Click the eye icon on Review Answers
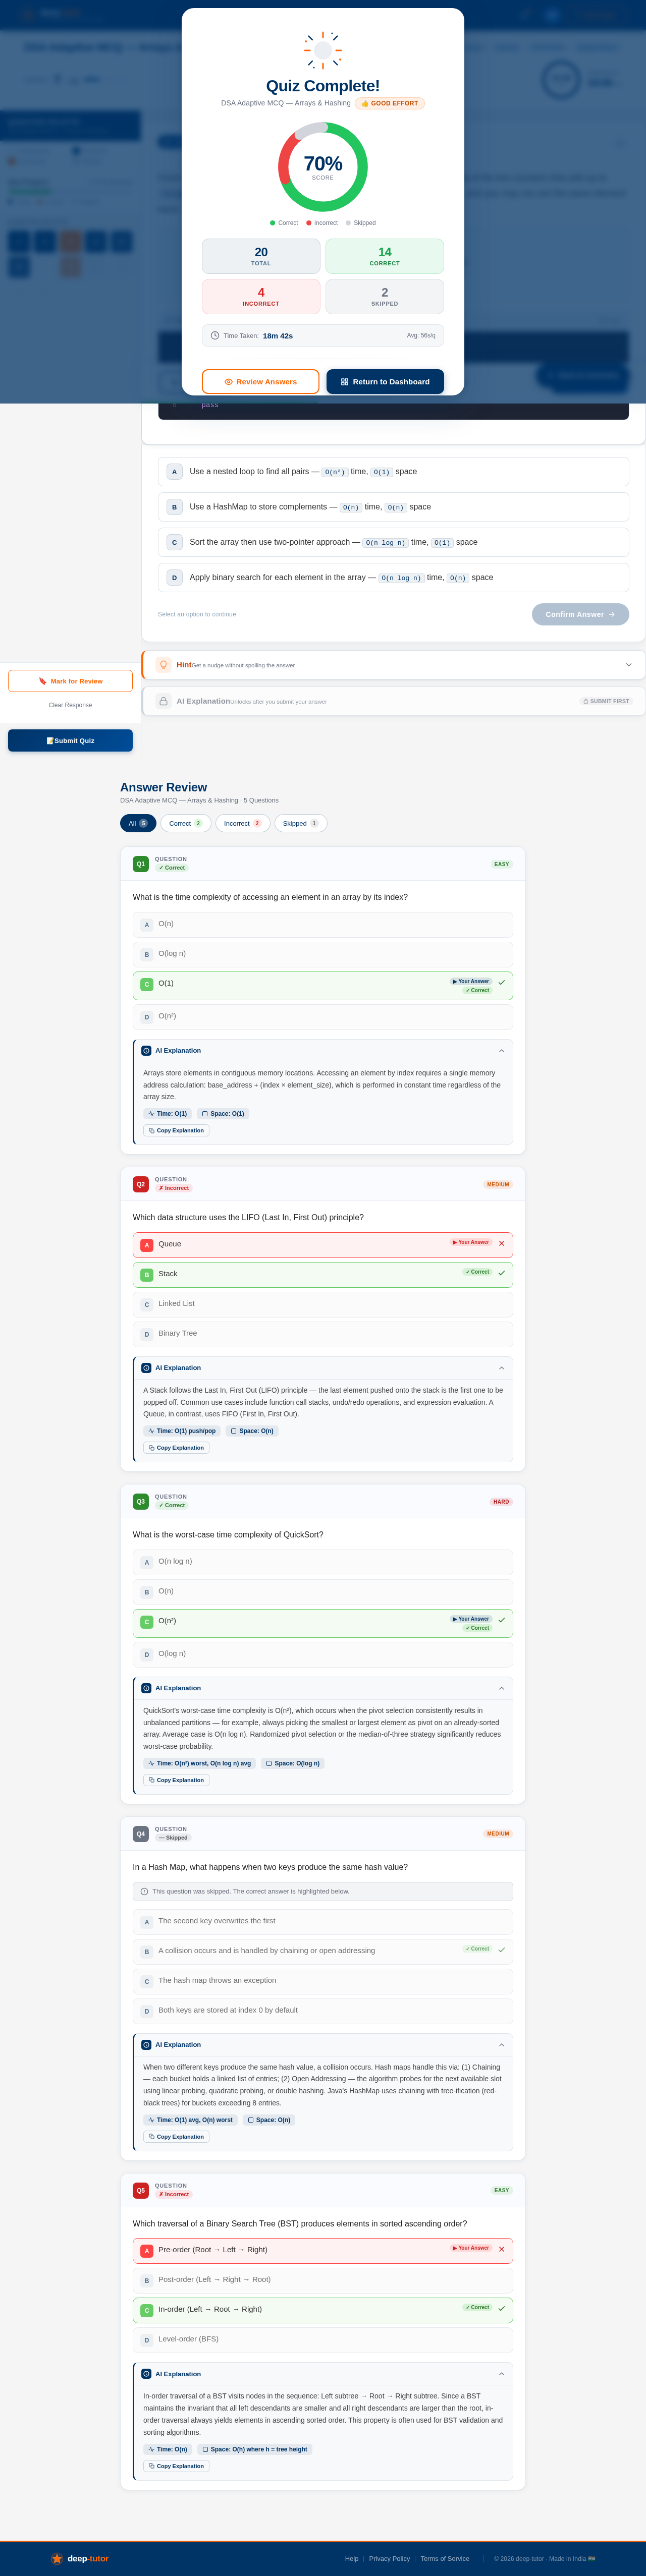Screen dimensions: 646x2576 (229, 382)
